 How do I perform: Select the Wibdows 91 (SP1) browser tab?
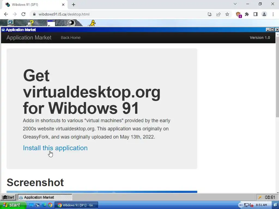point(35,5)
